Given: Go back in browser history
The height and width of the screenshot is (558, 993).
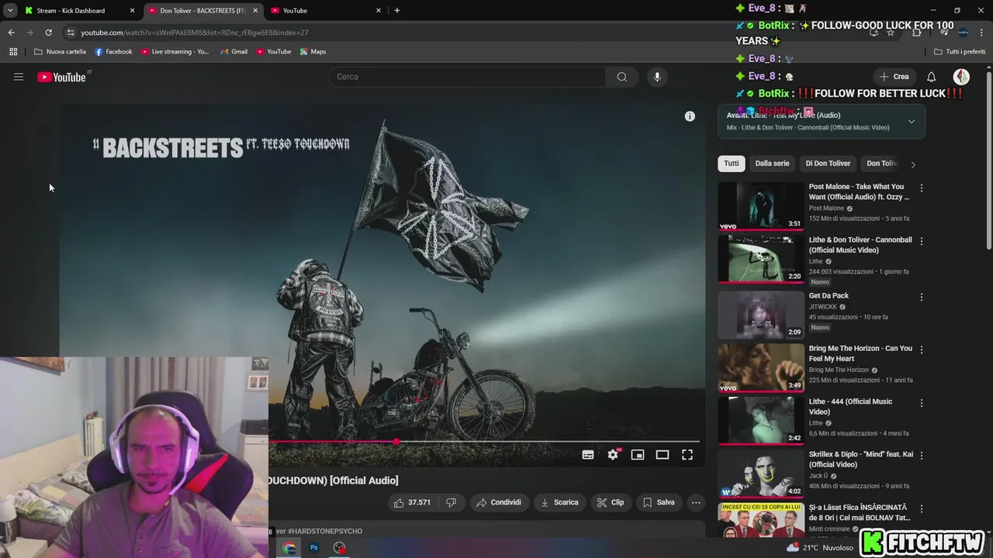Looking at the screenshot, I should [x=11, y=33].
